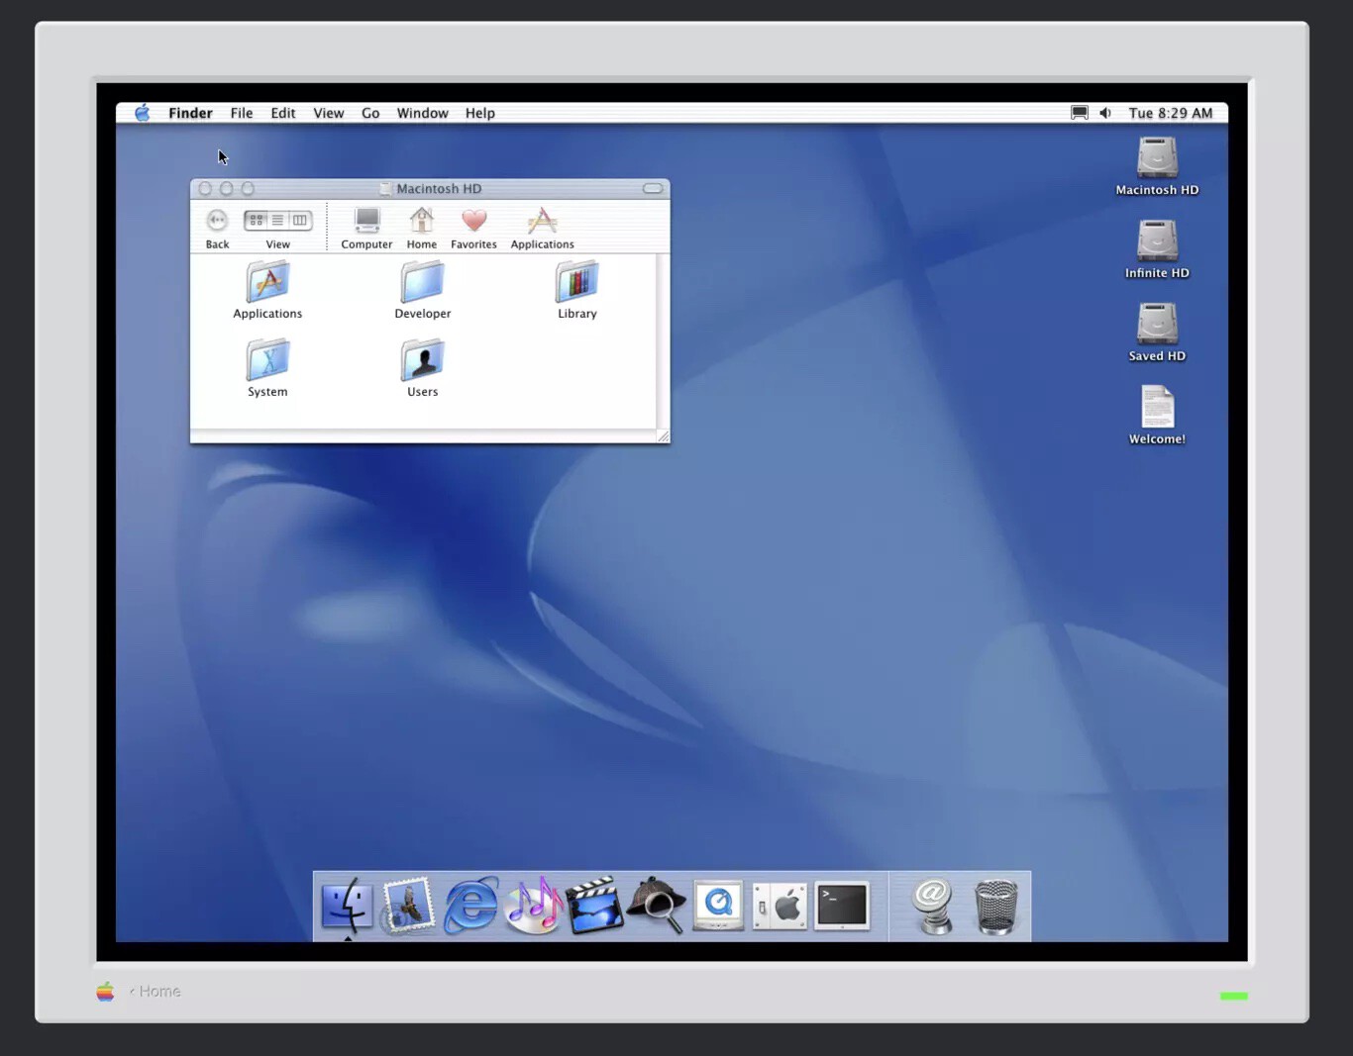Viewport: 1353px width, 1056px height.
Task: Toggle toolbar with the title bar pill button
Action: point(652,188)
